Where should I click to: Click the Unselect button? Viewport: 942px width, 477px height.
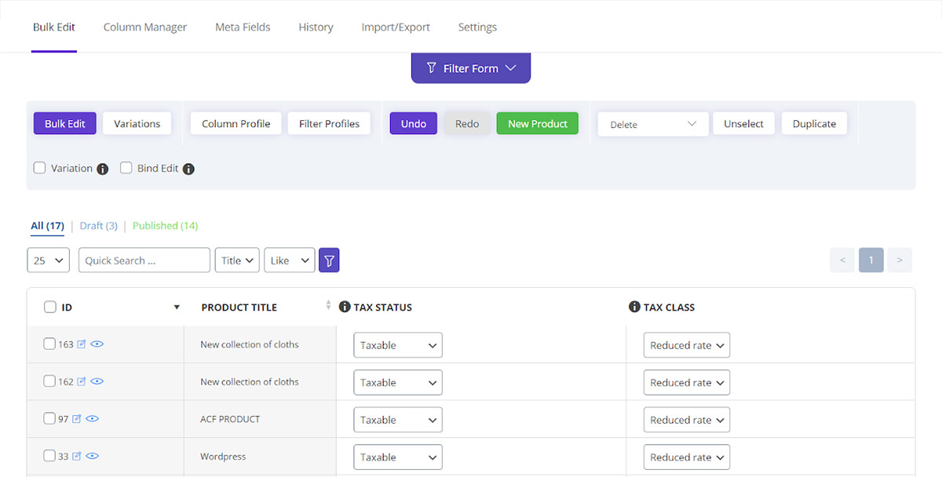pos(744,123)
